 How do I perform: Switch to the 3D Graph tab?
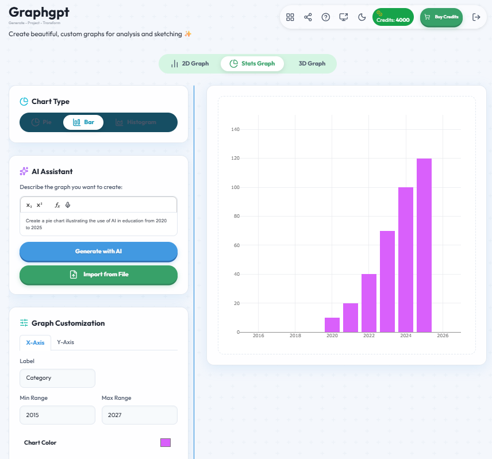coord(312,63)
